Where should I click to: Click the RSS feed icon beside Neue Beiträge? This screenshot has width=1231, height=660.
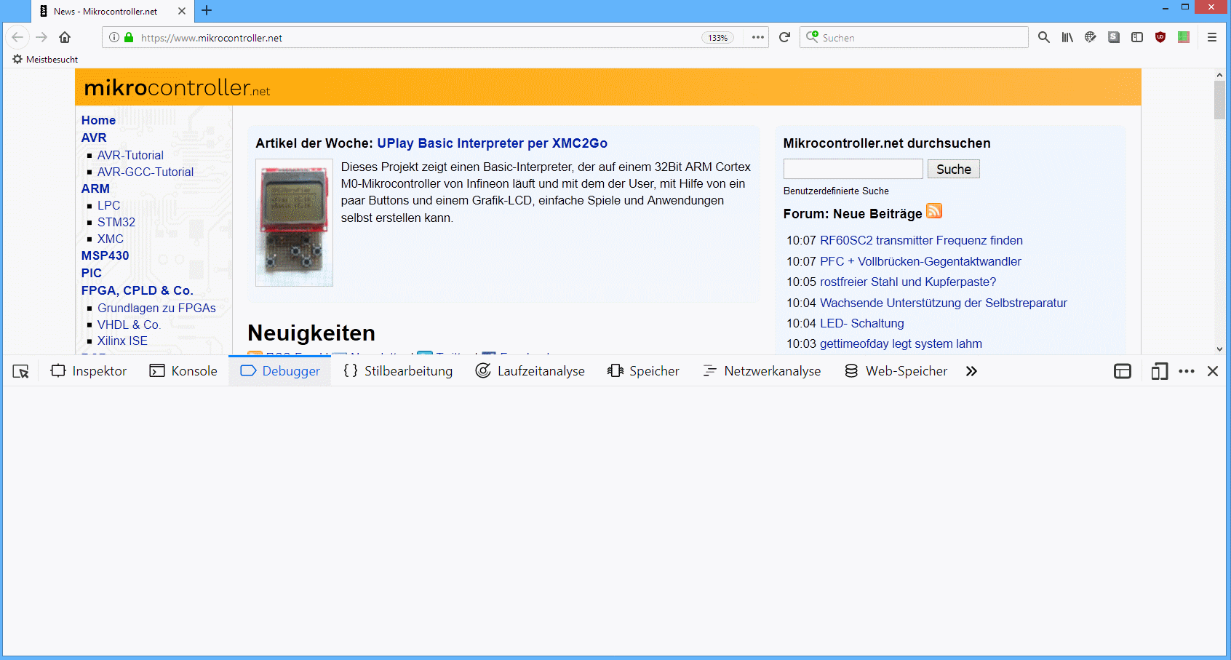934,211
